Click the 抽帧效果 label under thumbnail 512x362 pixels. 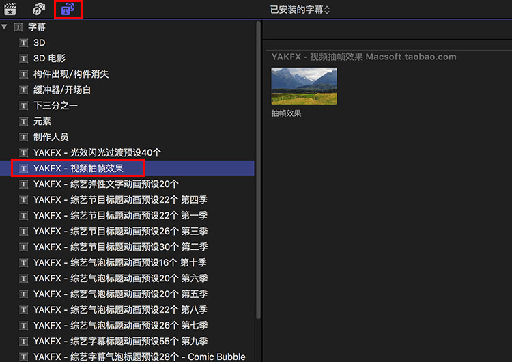286,113
